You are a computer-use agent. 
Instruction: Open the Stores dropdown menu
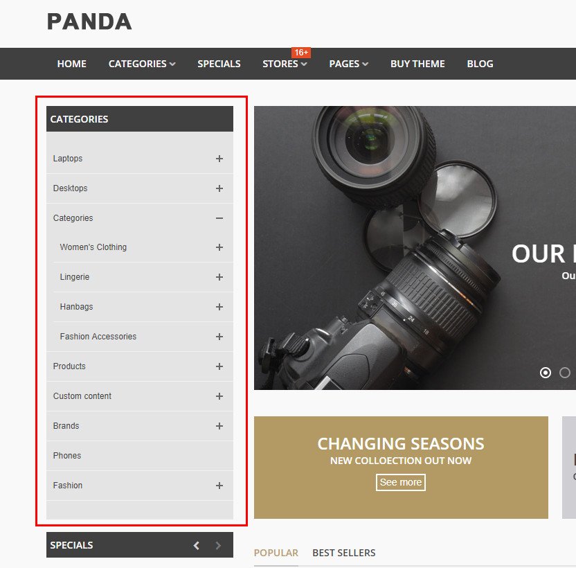285,64
